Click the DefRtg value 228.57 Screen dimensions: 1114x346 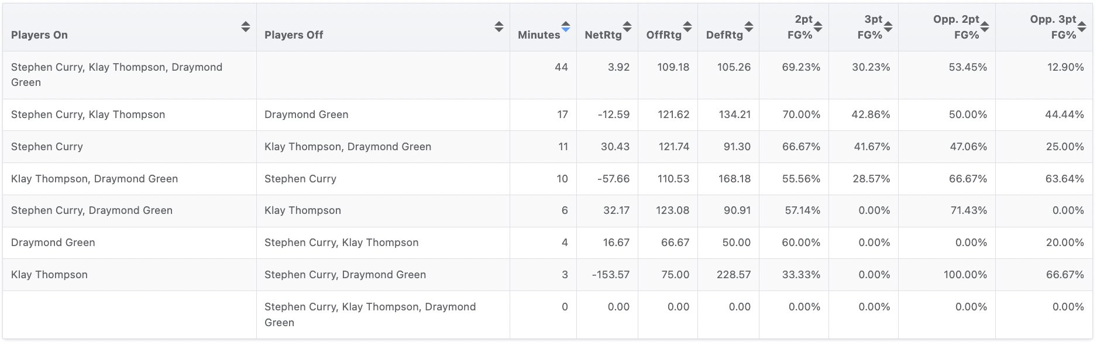tap(734, 275)
